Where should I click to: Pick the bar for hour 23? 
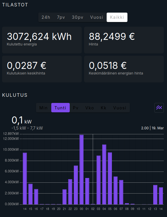click(x=76, y=185)
